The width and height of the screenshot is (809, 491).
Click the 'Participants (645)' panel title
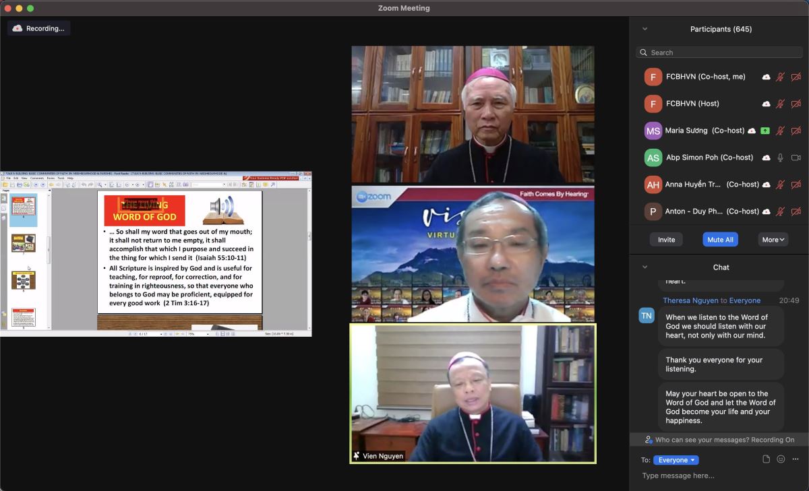pos(721,29)
